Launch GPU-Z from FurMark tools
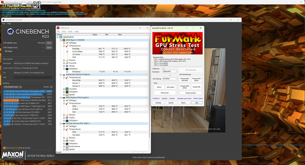 tap(159, 87)
